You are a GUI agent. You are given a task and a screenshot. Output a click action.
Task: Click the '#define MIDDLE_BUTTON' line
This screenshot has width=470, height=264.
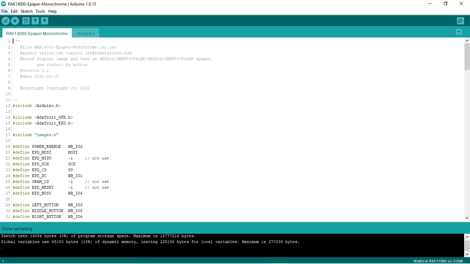pos(47,211)
